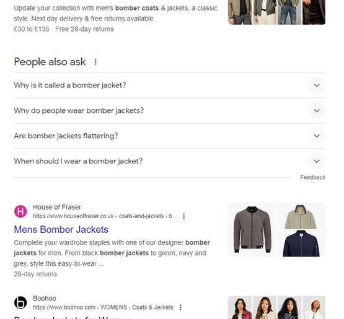Open Bomber Jackets for Women link

click(x=73, y=318)
